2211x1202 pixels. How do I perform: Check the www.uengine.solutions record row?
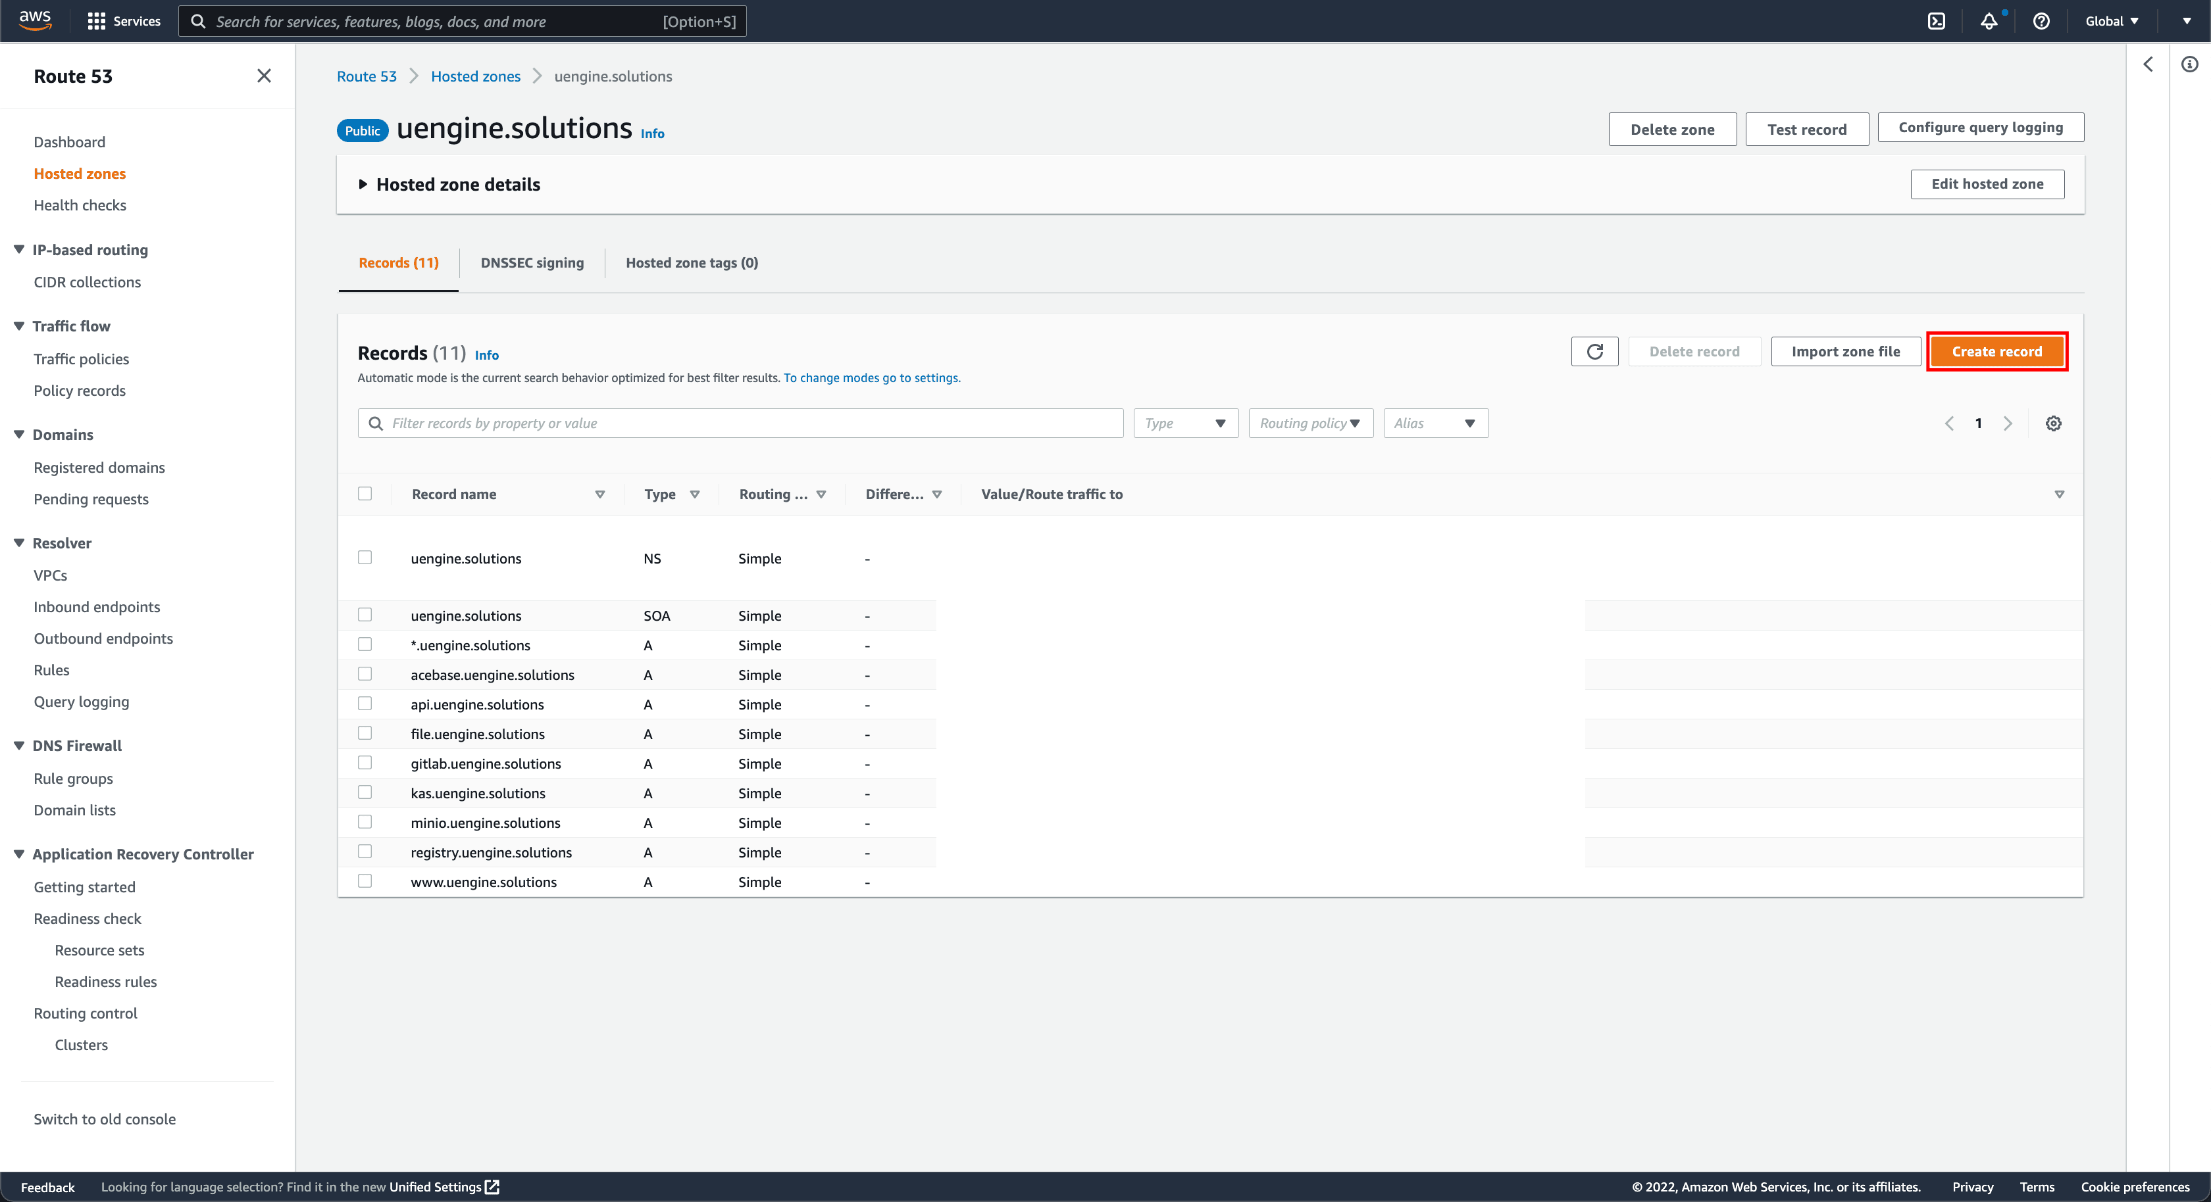(x=365, y=881)
